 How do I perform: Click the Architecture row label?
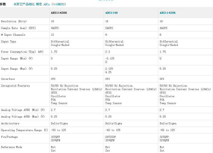(10, 123)
